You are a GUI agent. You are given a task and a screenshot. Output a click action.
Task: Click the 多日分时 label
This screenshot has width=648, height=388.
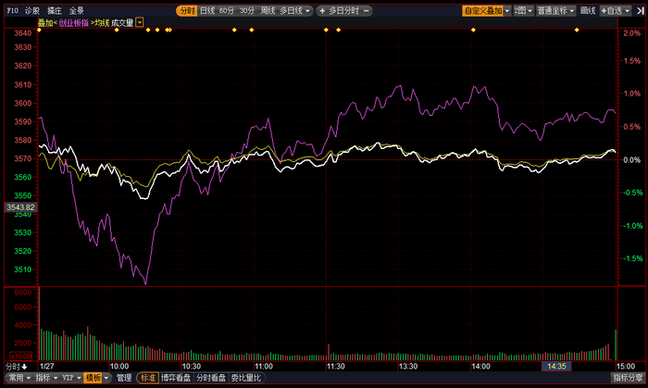click(x=343, y=11)
